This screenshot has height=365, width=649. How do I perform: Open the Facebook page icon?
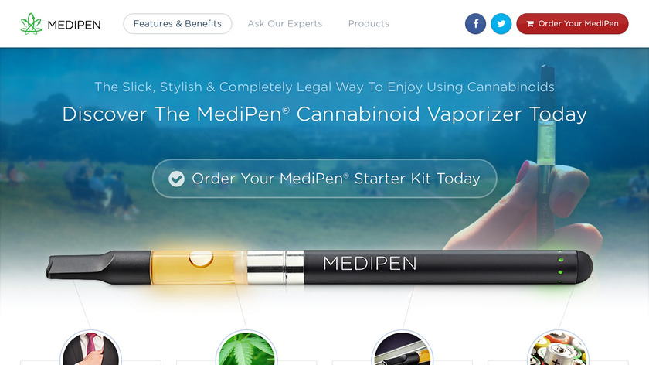[x=475, y=24]
